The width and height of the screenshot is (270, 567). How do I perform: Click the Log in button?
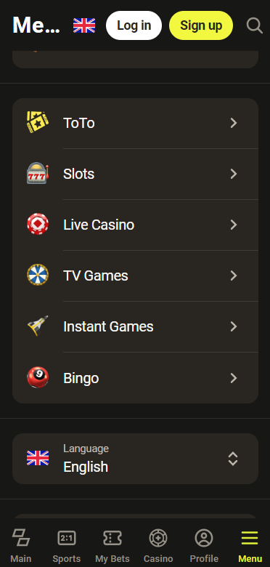pos(134,25)
